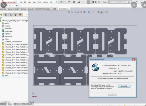
Task: Click OK in the About NESTINGWorks dialog
Action: click(x=112, y=94)
